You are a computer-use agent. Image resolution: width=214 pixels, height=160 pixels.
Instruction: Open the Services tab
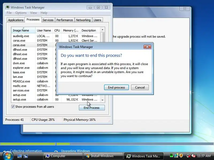[48, 20]
